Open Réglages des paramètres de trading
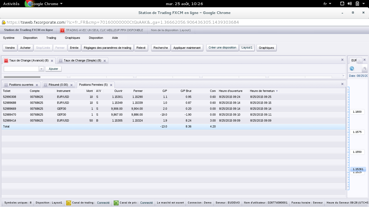Screen dimensions: 369x207 pyautogui.click(x=108, y=48)
